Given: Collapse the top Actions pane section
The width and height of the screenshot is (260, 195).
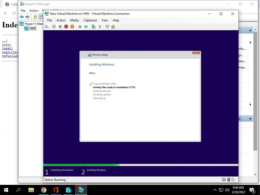Looking at the screenshot, I should 250,30.
